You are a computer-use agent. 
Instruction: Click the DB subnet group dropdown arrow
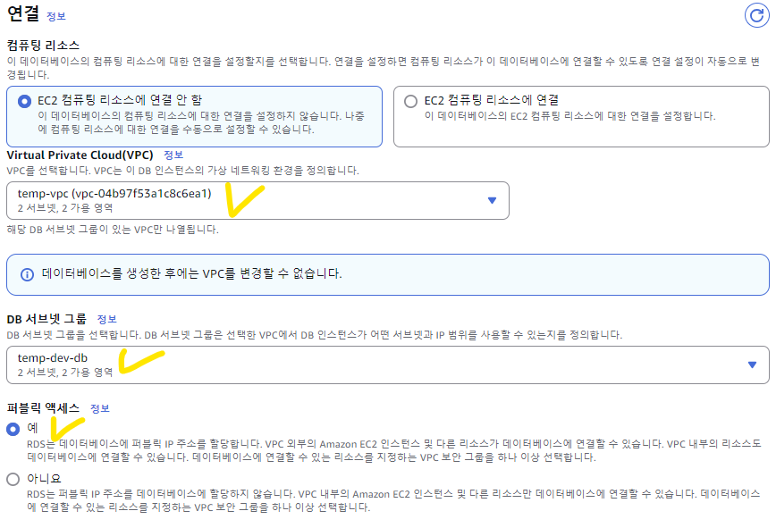pos(752,365)
